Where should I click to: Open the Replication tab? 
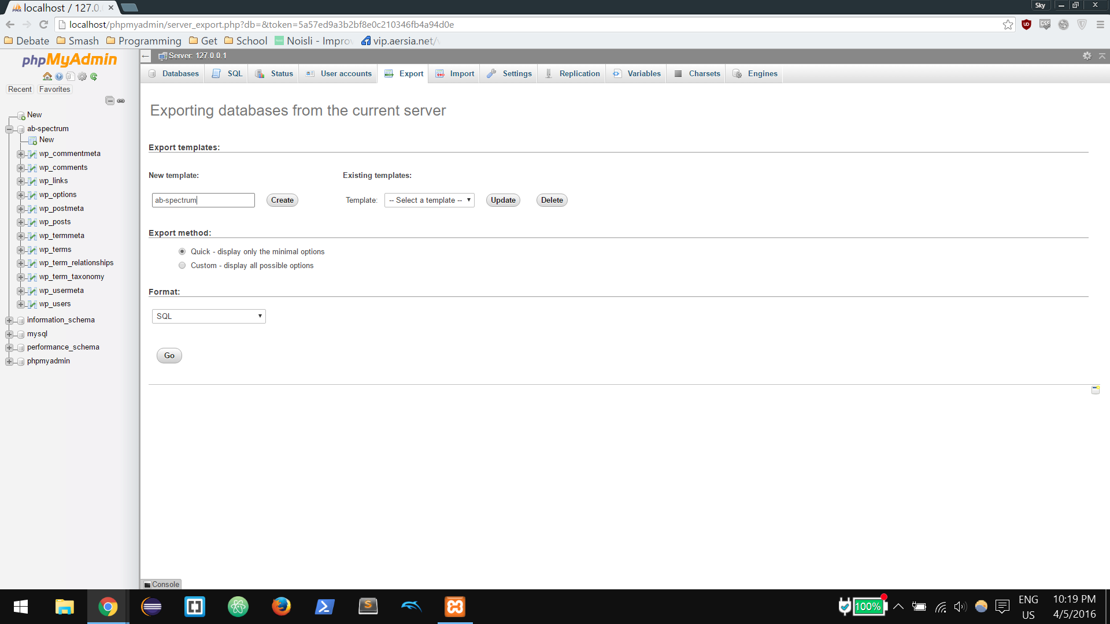[x=572, y=73]
